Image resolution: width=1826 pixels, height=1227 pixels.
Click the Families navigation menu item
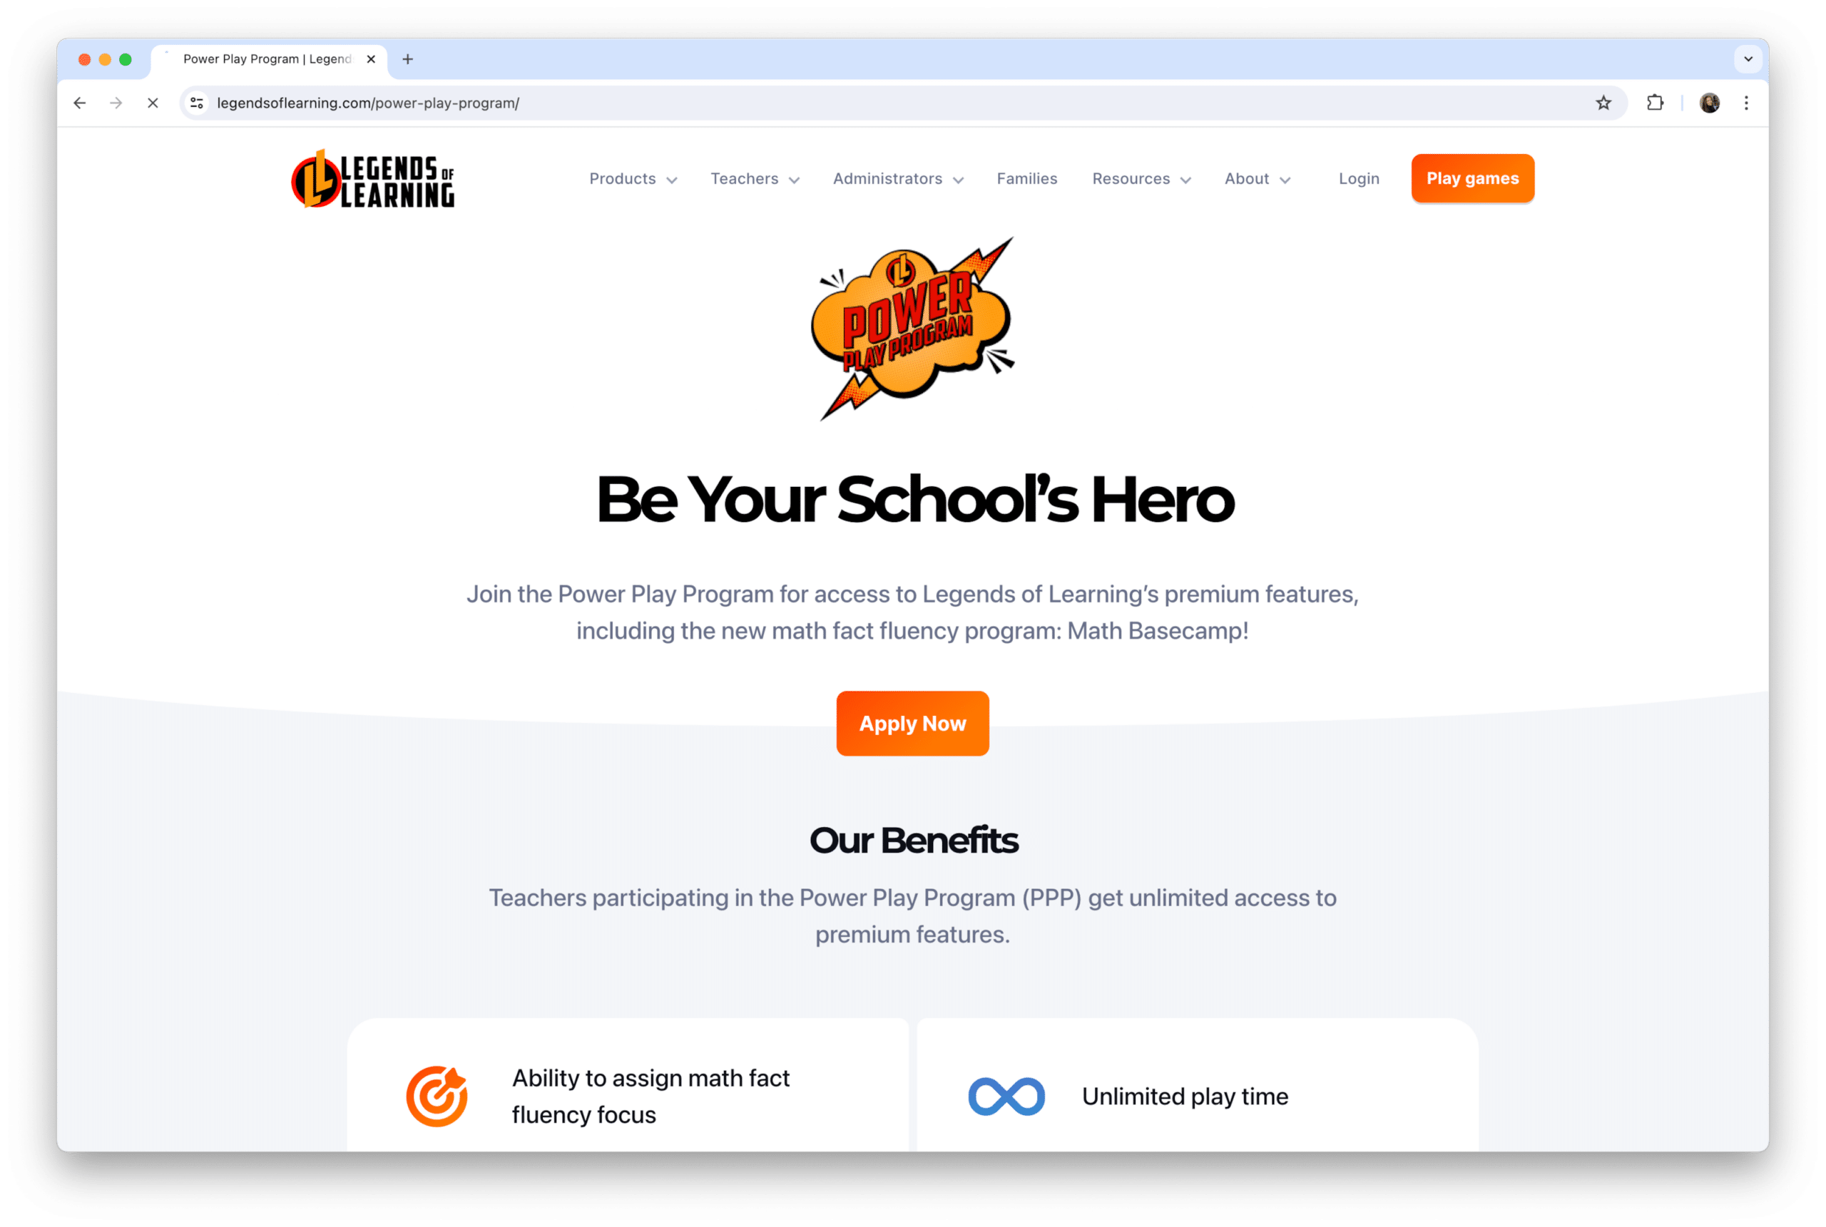[1026, 178]
